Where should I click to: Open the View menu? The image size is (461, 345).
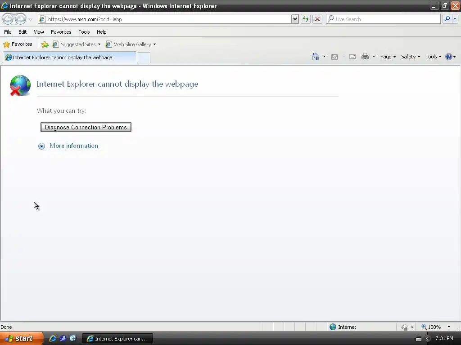[39, 32]
